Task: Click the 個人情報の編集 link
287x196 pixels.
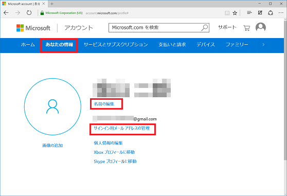Action: [x=108, y=143]
